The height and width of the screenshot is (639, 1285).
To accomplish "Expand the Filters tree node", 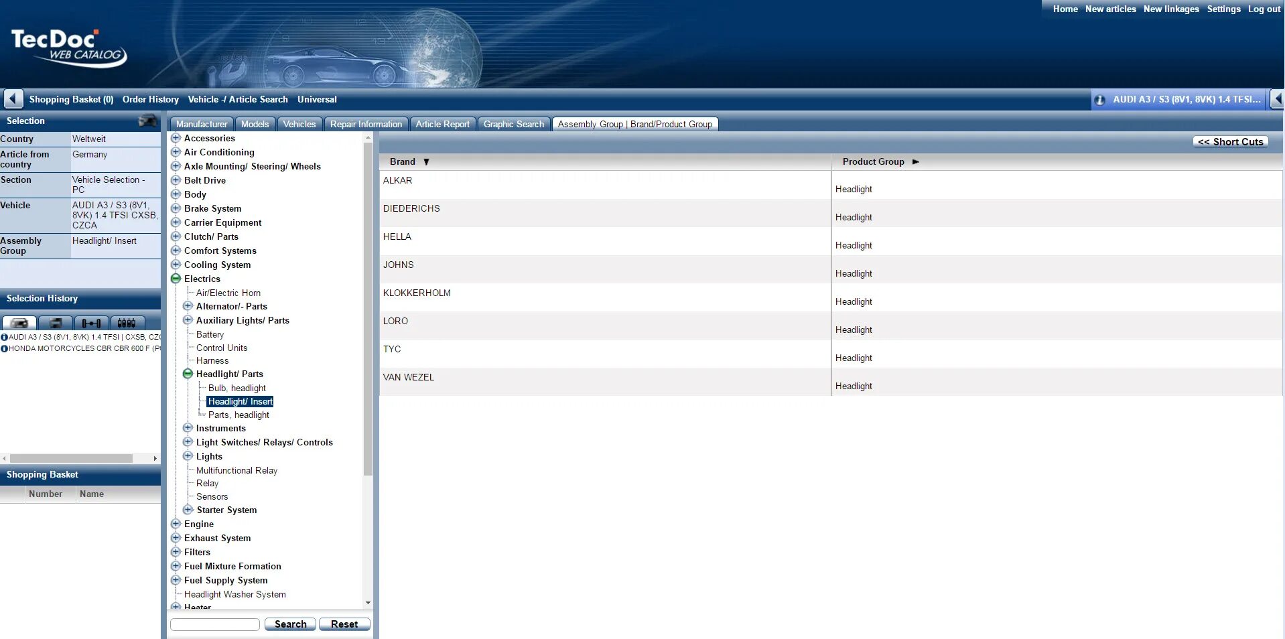I will [176, 552].
